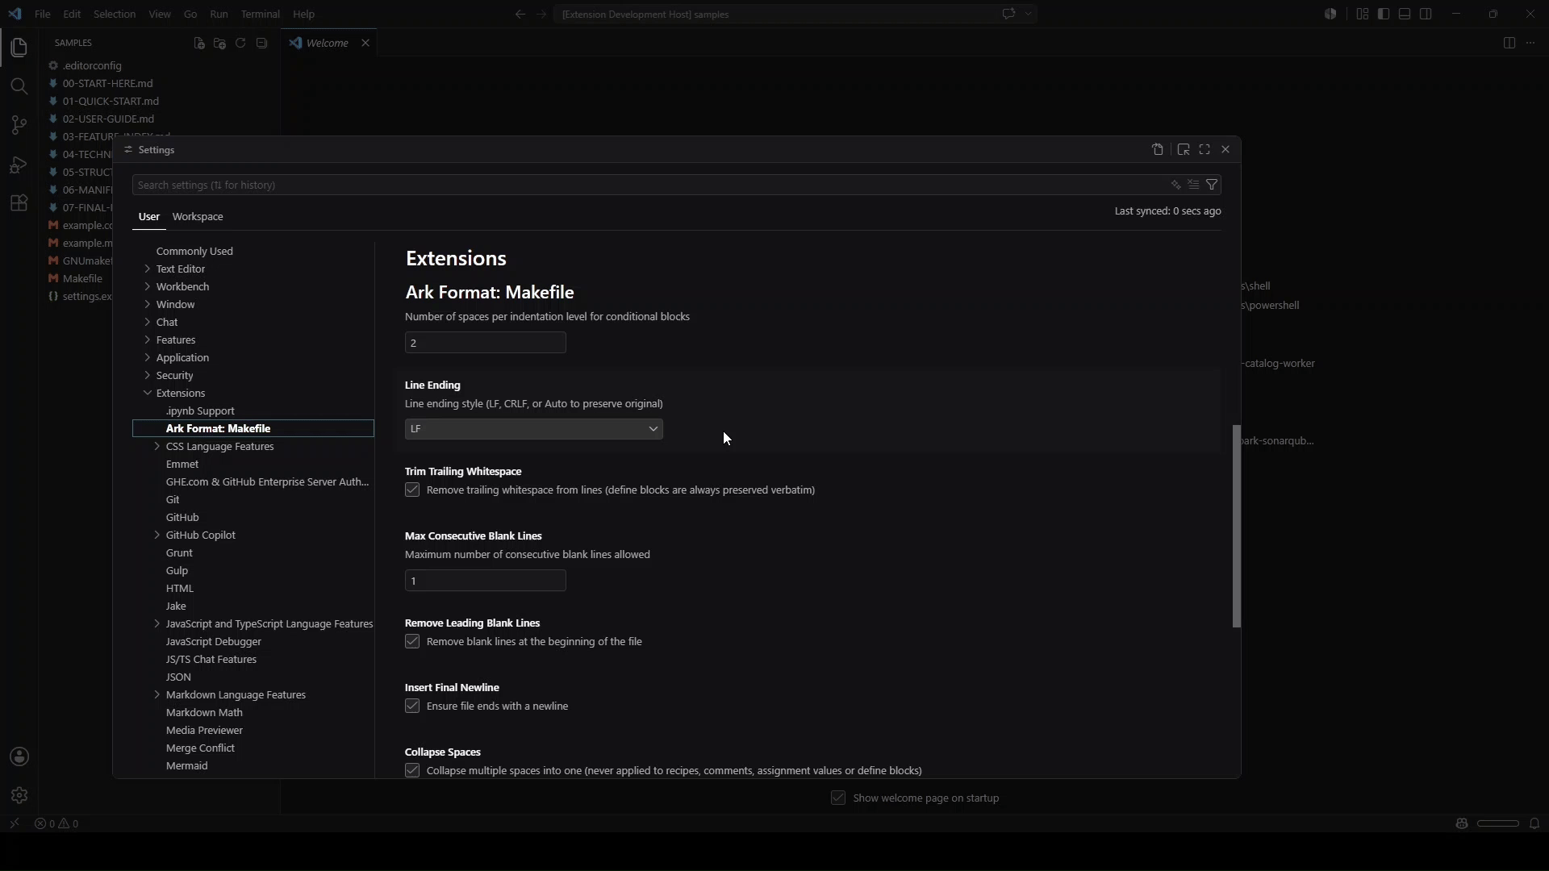The height and width of the screenshot is (871, 1549).
Task: Select Emmet in Extensions settings list
Action: (182, 465)
